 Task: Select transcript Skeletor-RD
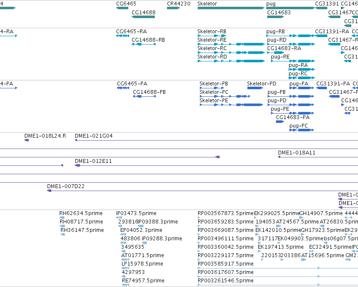(231, 61)
